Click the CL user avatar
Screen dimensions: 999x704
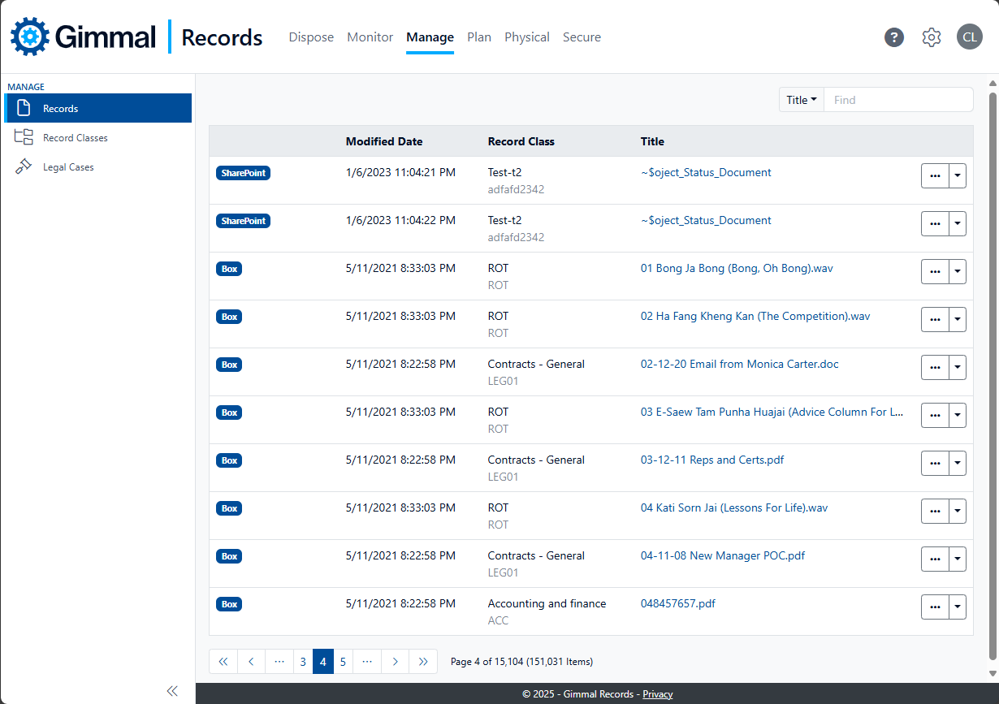(969, 37)
